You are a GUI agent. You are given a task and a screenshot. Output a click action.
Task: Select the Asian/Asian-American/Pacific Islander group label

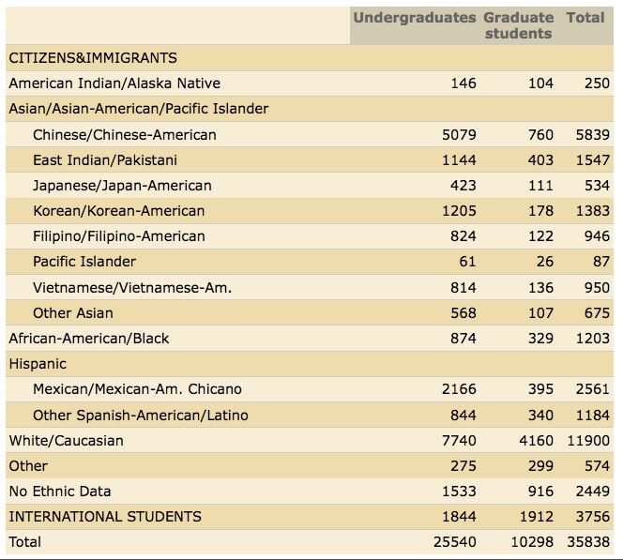coord(139,109)
